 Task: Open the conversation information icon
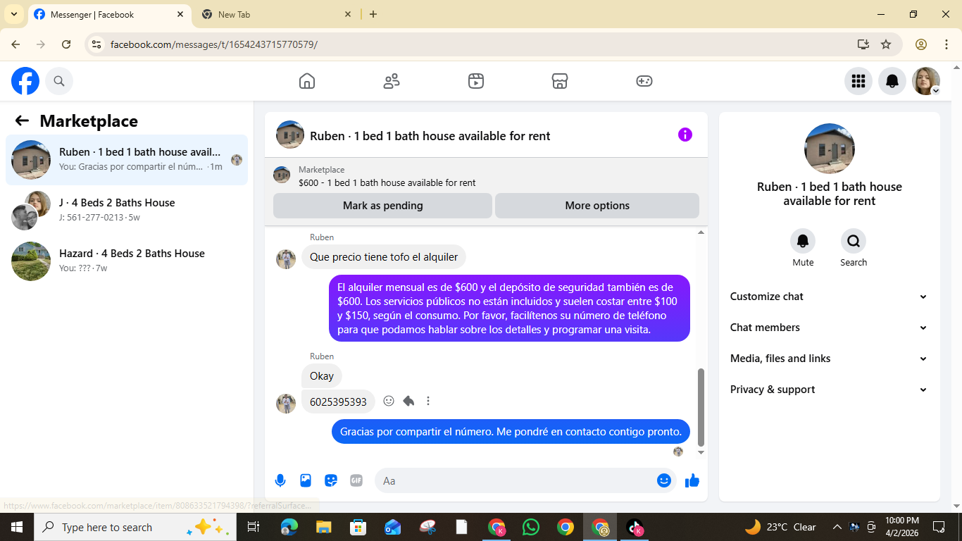tap(685, 135)
